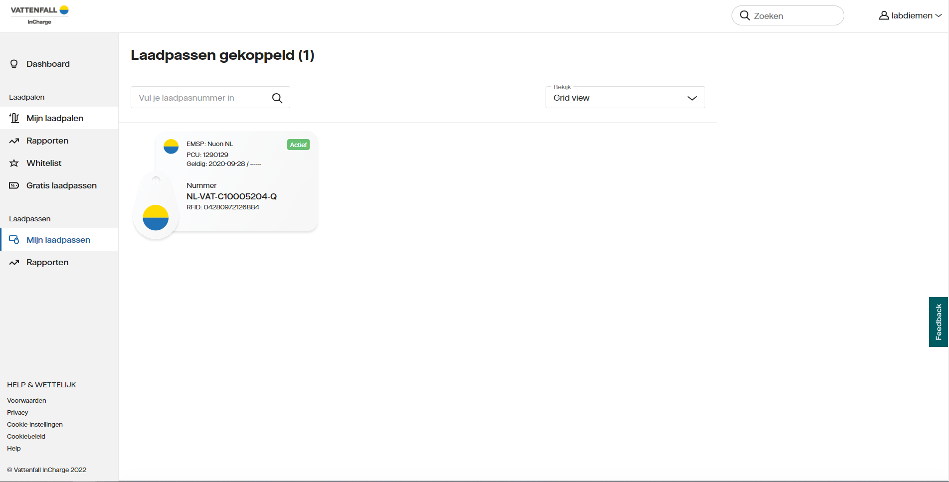949x482 pixels.
Task: Click the magnifying glass in the laadpasnummer field
Action: coord(277,97)
